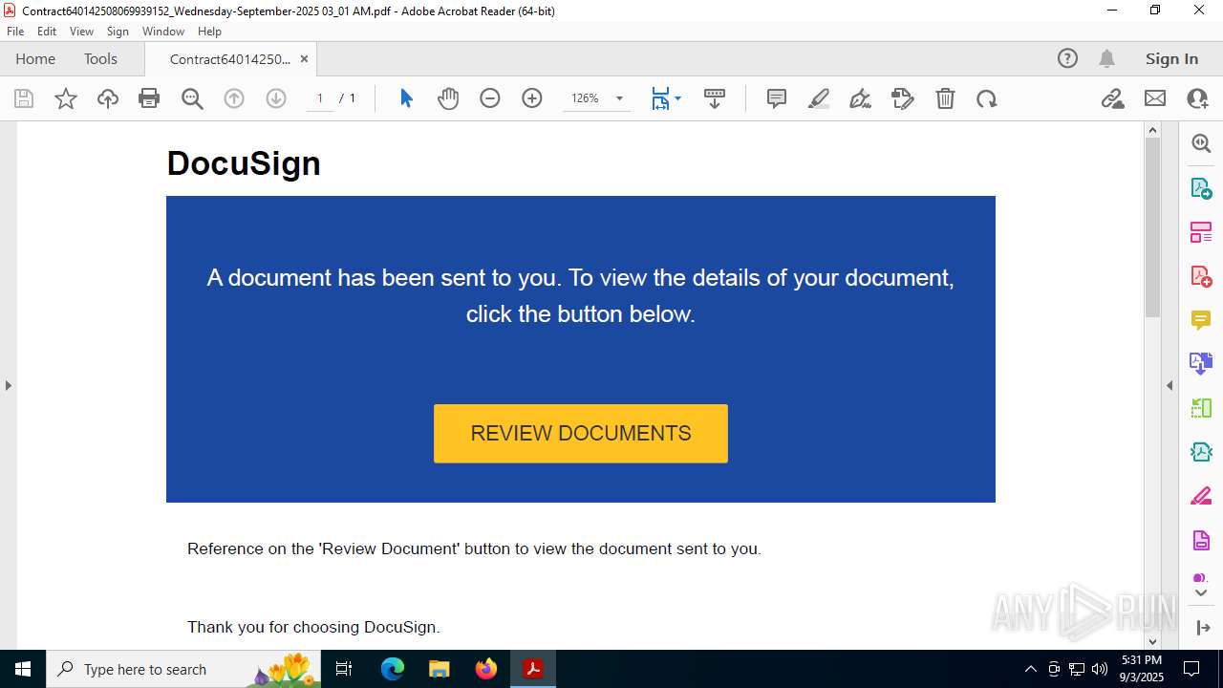This screenshot has height=688, width=1223.
Task: Activate the Hand pan tool
Action: [x=448, y=98]
